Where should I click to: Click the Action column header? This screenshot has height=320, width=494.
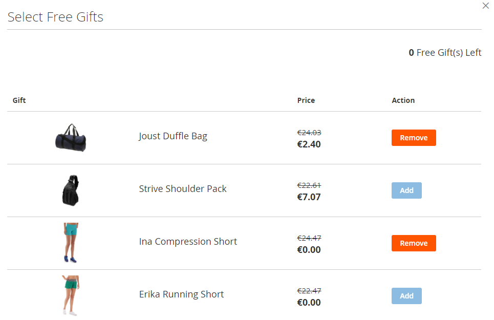[403, 100]
